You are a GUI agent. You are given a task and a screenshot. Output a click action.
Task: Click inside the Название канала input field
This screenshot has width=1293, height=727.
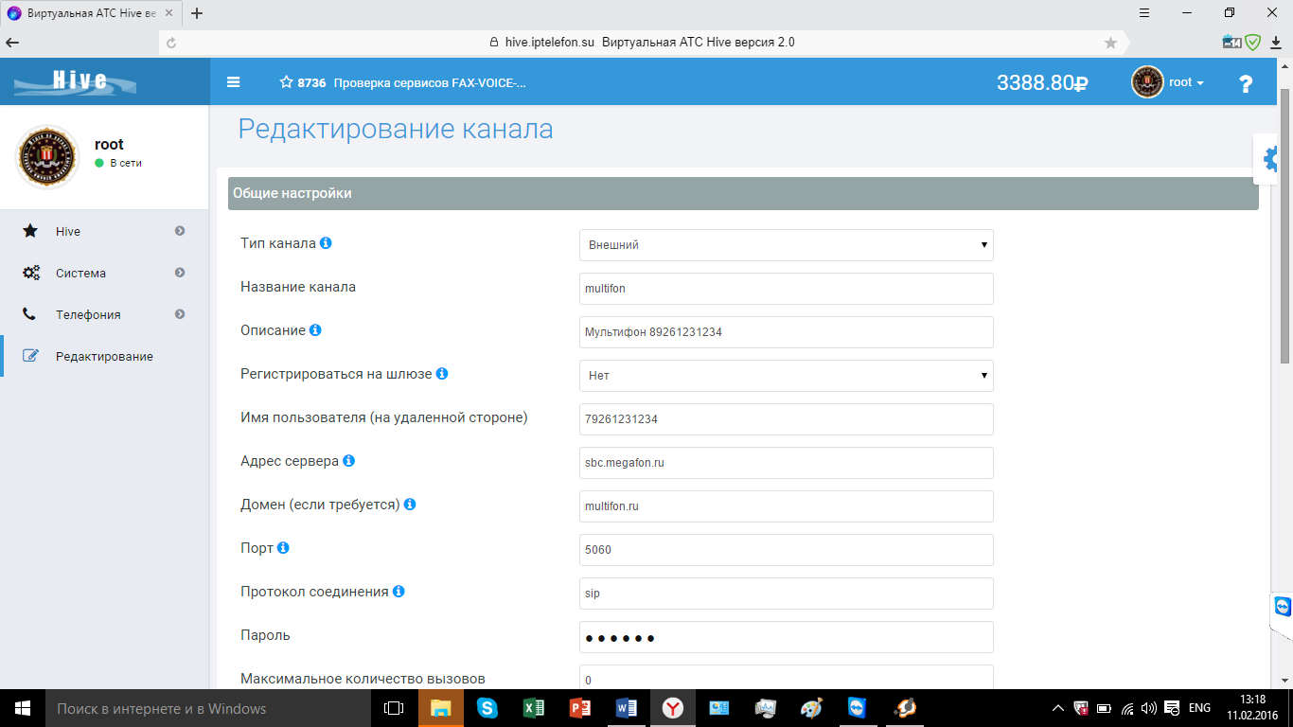pos(786,288)
